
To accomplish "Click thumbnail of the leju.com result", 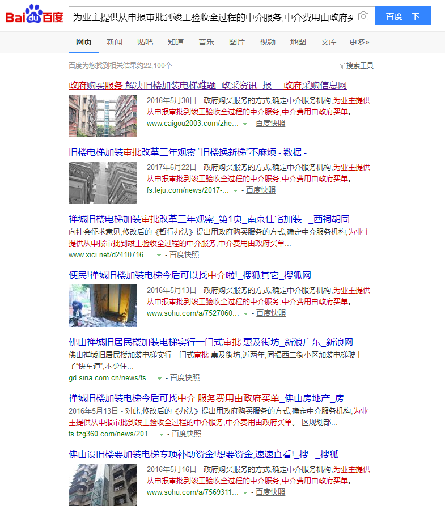I will coord(103,182).
